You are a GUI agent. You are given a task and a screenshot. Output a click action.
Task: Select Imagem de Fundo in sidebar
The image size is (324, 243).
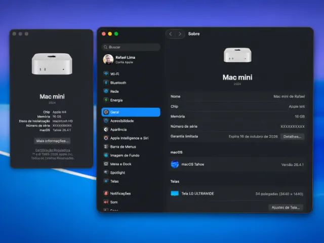[131, 155]
